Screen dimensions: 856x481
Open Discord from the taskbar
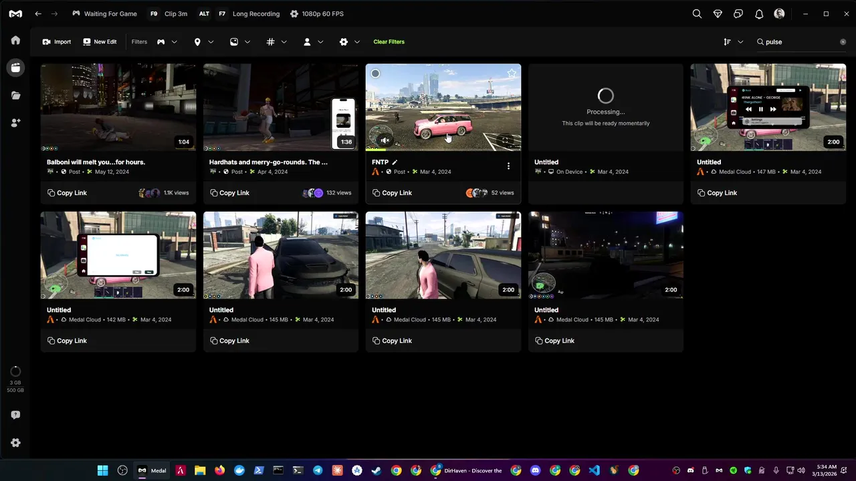coord(535,470)
